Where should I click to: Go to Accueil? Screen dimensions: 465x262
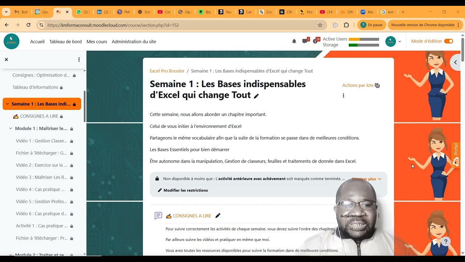coord(37,41)
